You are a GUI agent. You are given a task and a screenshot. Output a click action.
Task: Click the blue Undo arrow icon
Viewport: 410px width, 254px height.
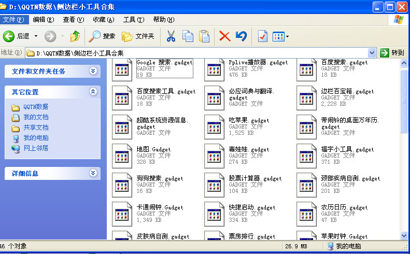tap(241, 36)
